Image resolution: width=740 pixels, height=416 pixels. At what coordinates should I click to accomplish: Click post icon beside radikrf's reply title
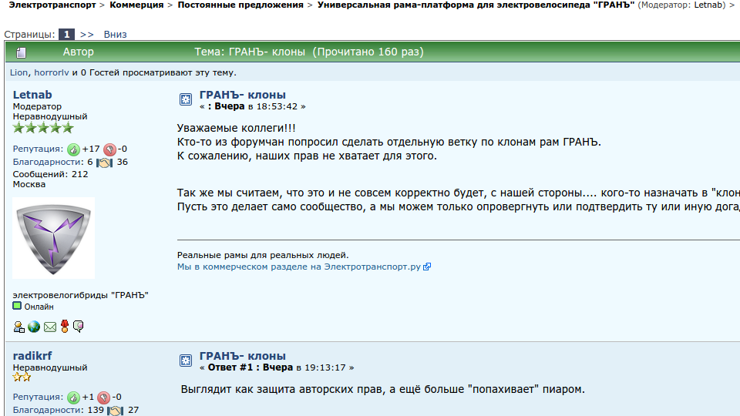pyautogui.click(x=186, y=361)
